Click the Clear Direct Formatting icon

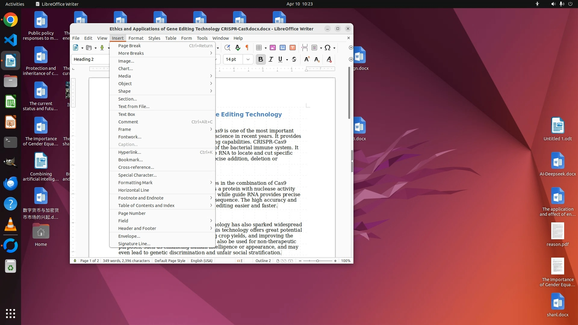(x=329, y=59)
